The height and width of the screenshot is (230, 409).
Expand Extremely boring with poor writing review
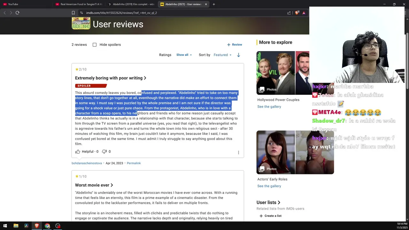(x=111, y=78)
